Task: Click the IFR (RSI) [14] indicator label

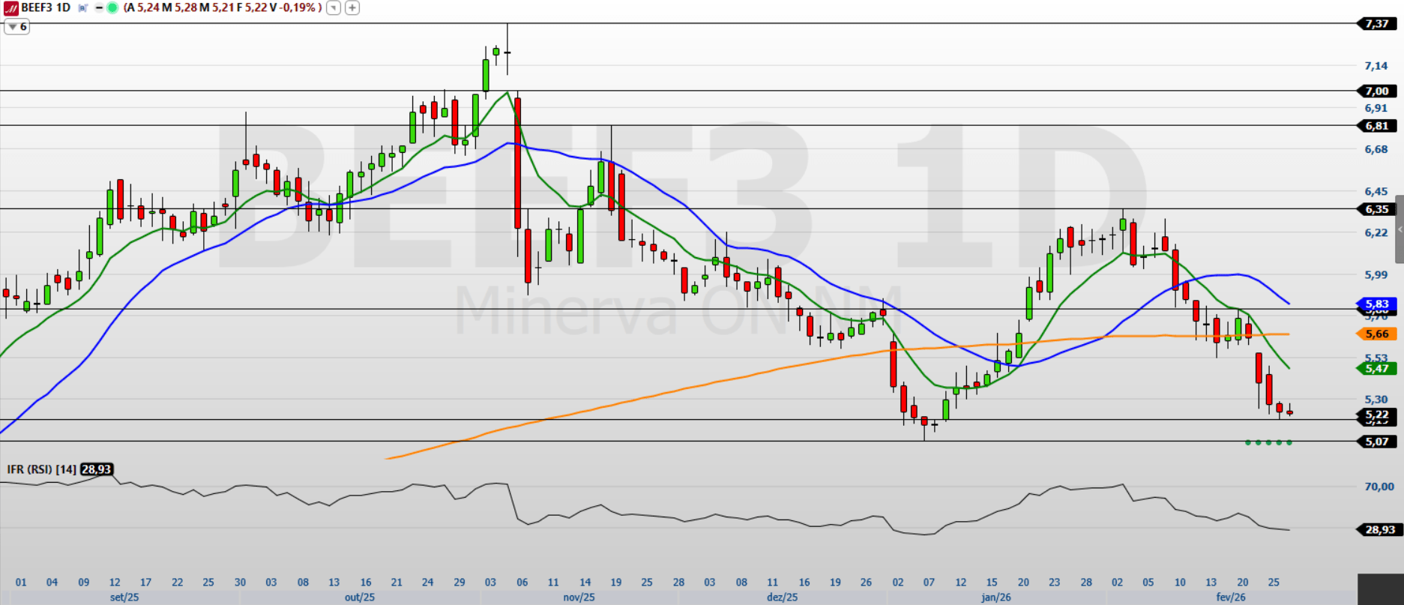Action: click(x=41, y=469)
